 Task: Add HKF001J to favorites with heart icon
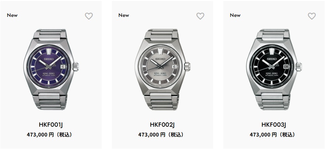pyautogui.click(x=89, y=16)
